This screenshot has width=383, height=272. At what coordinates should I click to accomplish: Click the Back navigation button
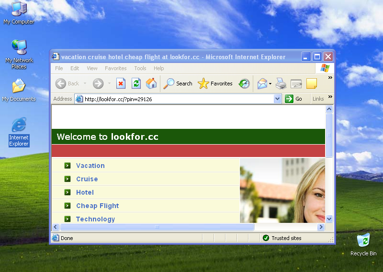[x=67, y=84]
